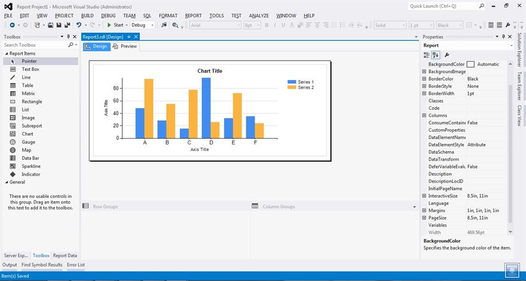Pin the Report3.rdl document tab
526x281 pixels.
pos(129,37)
